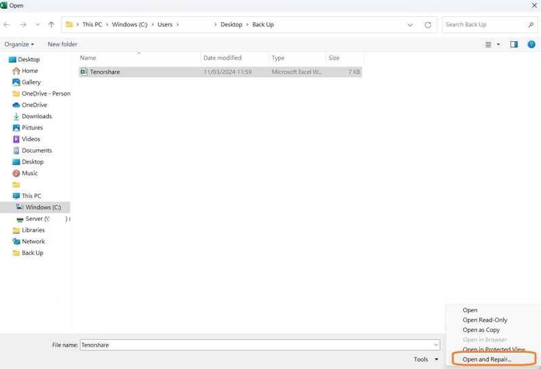Click the Music sidebar icon

pos(16,173)
